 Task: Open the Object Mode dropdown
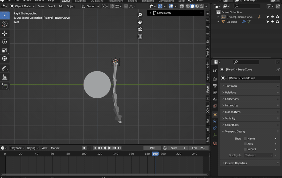click(22, 6)
